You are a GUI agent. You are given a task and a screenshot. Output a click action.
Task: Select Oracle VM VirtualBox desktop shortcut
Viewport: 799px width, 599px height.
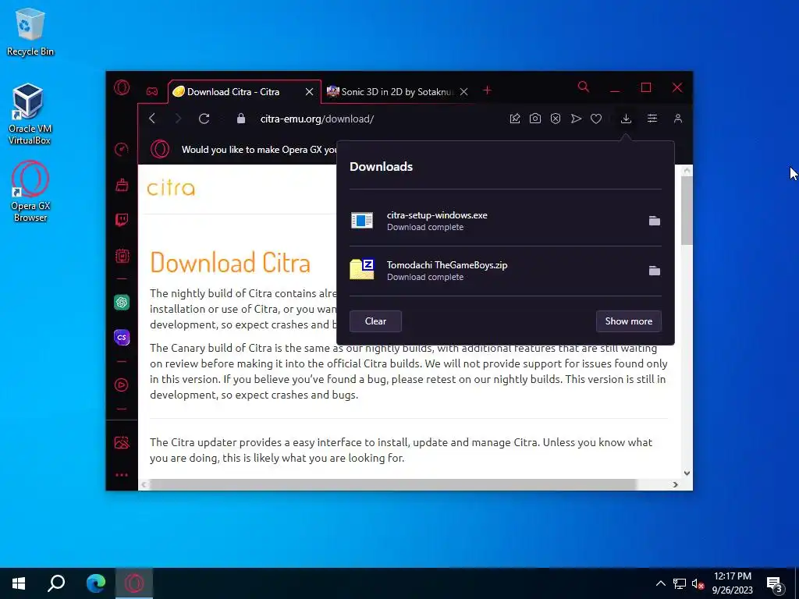29,114
